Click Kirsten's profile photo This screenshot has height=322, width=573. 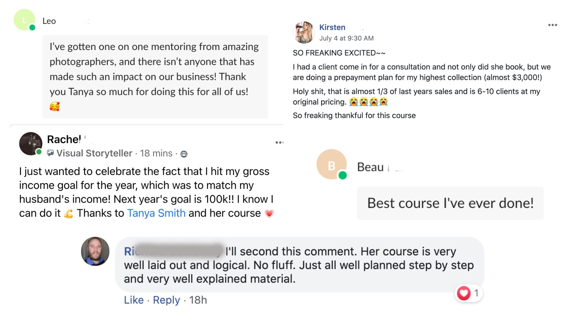[x=304, y=32]
